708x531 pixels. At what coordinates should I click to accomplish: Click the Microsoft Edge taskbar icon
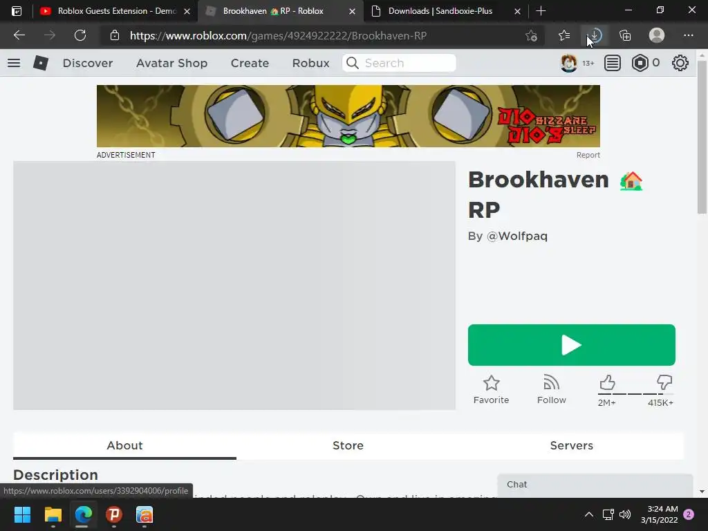84,514
